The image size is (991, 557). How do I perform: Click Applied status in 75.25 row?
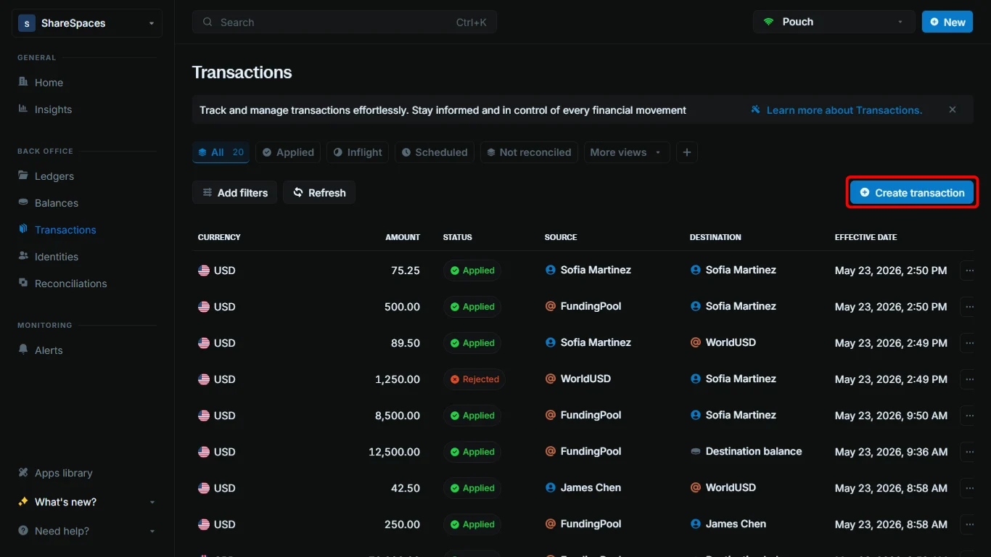472,271
